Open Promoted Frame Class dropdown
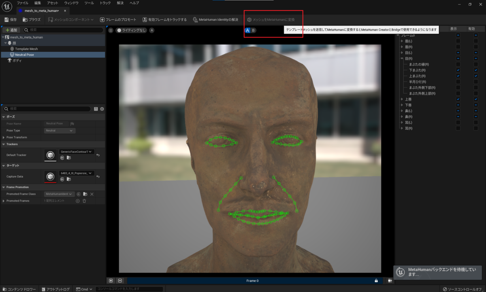Viewport: 486px width, 292px height. pyautogui.click(x=59, y=194)
